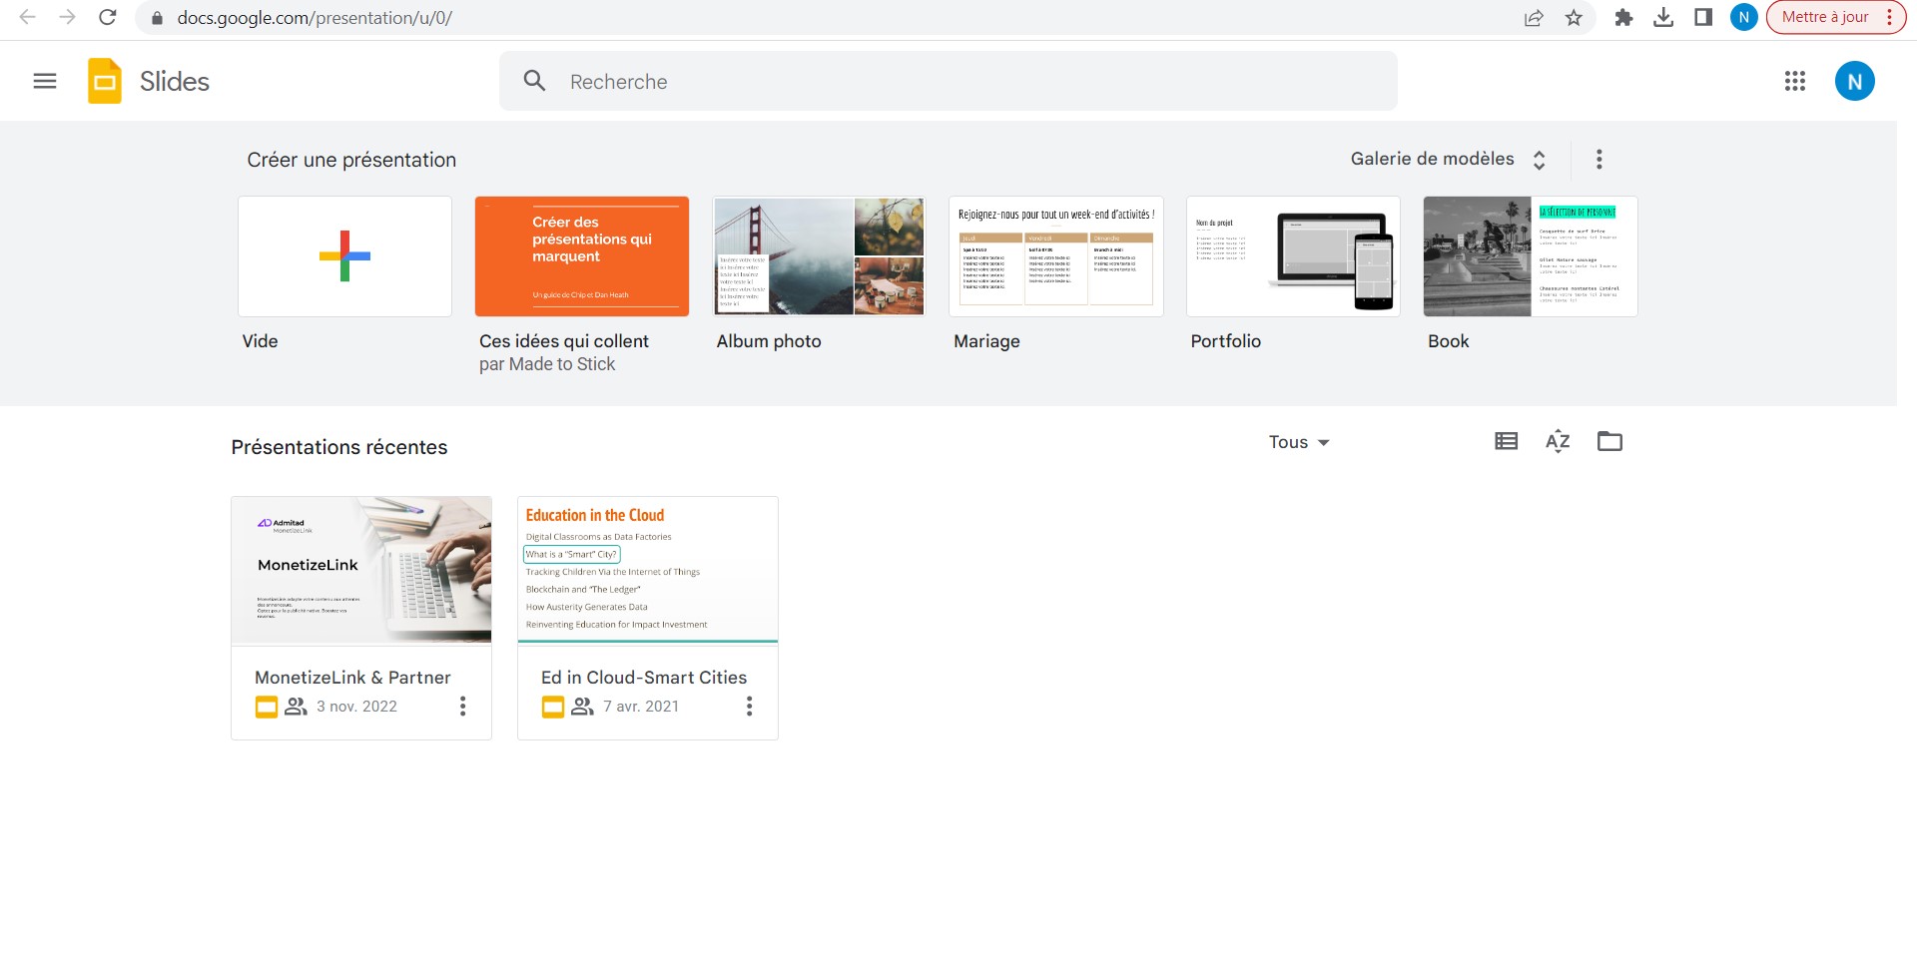Screen dimensions: 1917x972
Task: Open the MonetizeLink & Partner presentation
Action: 360,571
